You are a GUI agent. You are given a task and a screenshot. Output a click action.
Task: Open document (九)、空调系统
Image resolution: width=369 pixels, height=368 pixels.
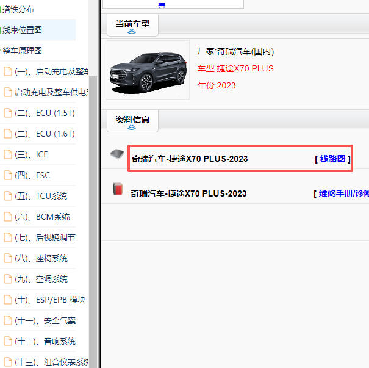pyautogui.click(x=41, y=280)
